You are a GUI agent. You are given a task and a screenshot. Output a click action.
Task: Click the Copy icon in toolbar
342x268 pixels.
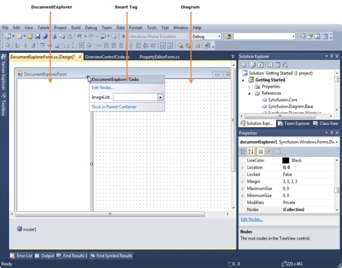pyautogui.click(x=62, y=37)
